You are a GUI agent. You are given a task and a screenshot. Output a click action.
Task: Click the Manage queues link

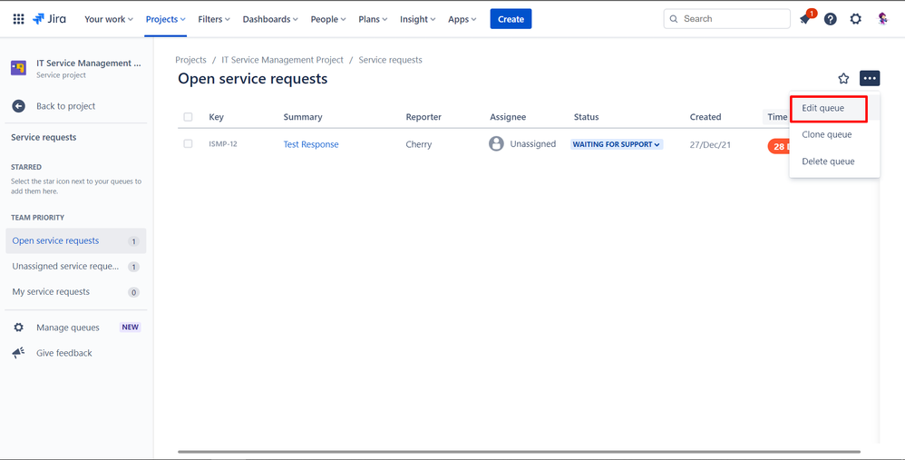coord(67,328)
